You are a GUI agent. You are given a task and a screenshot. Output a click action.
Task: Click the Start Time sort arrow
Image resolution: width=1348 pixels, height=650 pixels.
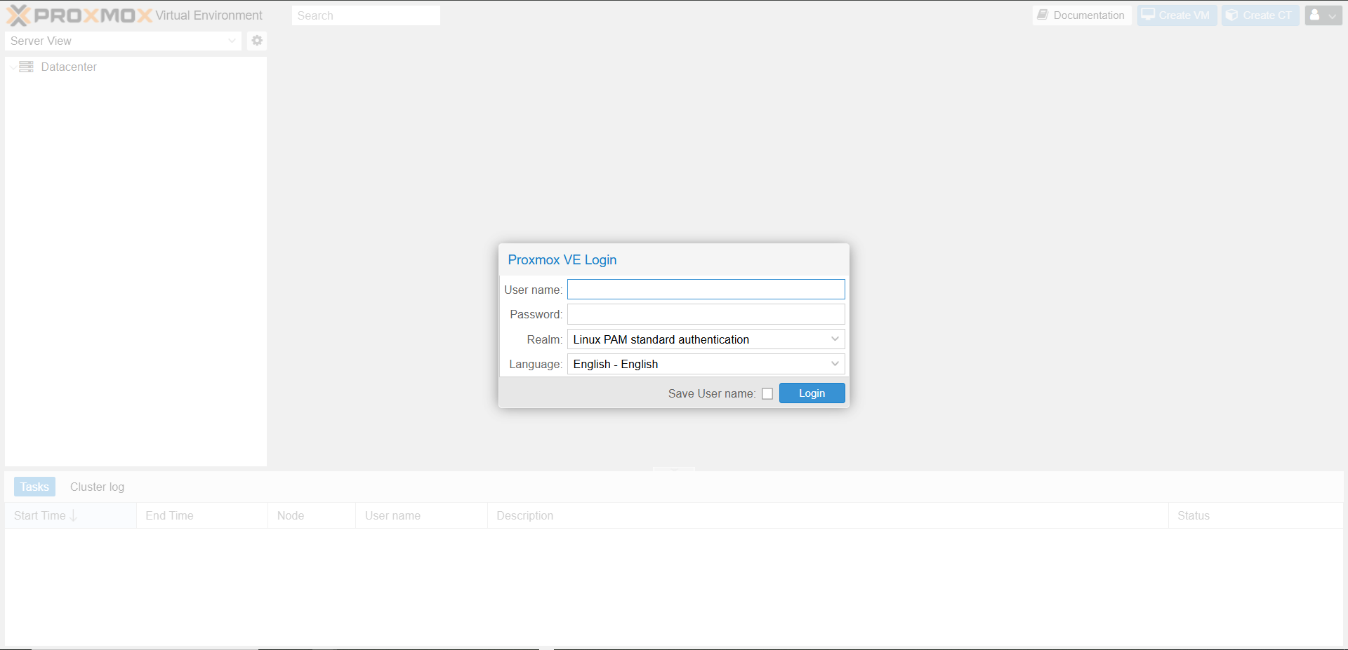click(x=73, y=515)
